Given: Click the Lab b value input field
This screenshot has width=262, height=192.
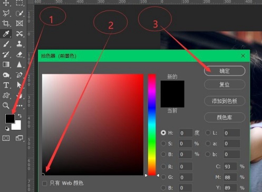Looking at the screenshot, I should click(231, 155).
